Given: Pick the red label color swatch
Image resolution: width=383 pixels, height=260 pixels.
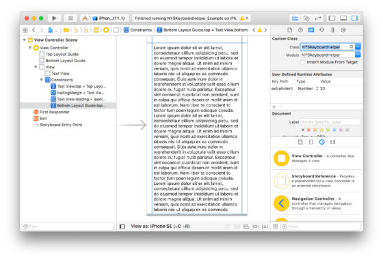Looking at the screenshot, I should click(308, 130).
